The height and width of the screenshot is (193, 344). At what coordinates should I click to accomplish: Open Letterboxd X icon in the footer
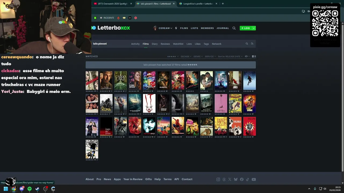click(230, 179)
